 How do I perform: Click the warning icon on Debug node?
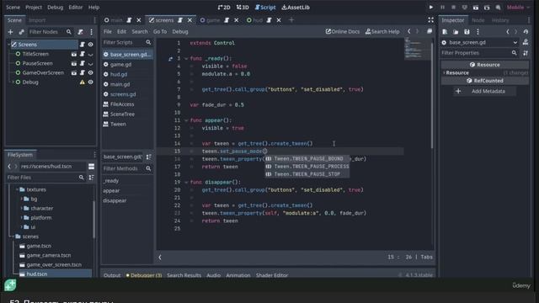click(x=83, y=82)
